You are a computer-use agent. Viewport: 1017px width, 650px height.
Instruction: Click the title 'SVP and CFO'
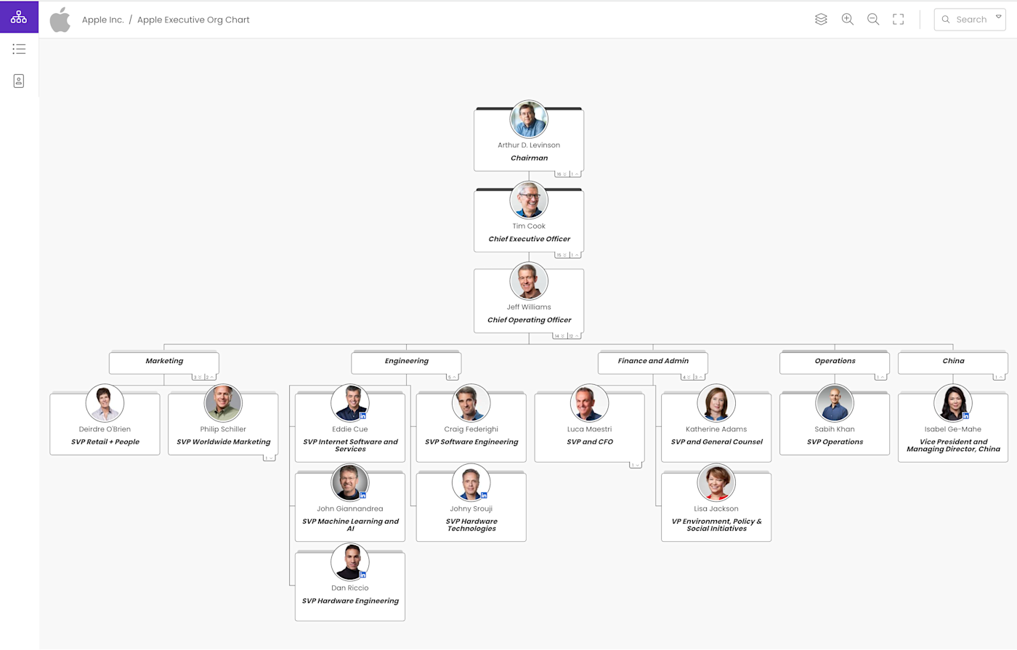coord(590,442)
